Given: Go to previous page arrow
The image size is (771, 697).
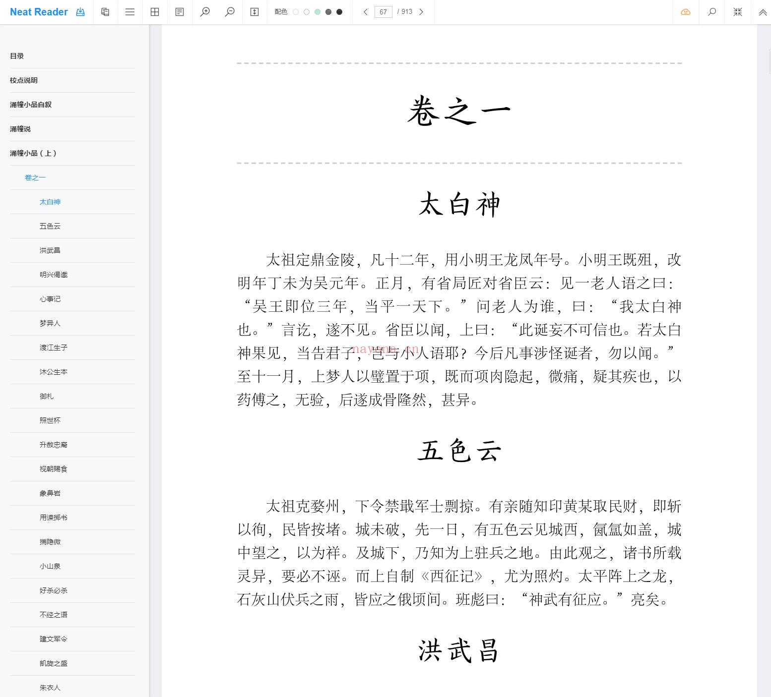Looking at the screenshot, I should (x=366, y=12).
